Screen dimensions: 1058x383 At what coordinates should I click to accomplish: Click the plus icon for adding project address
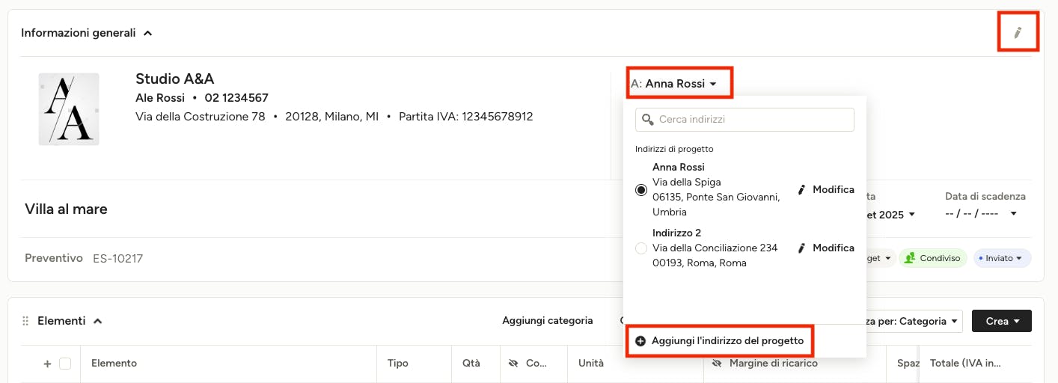point(640,341)
